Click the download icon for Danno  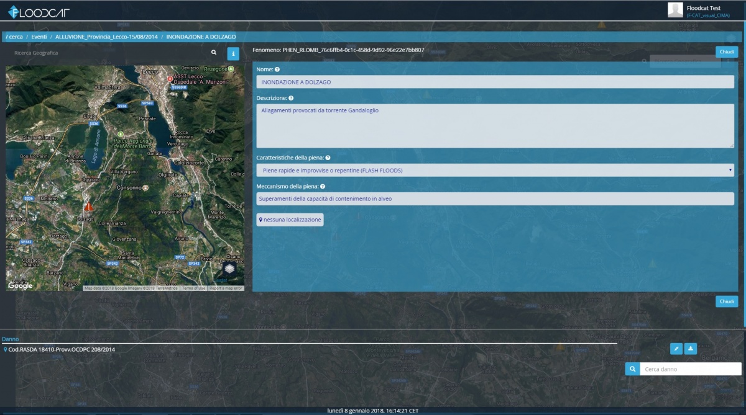coord(691,349)
